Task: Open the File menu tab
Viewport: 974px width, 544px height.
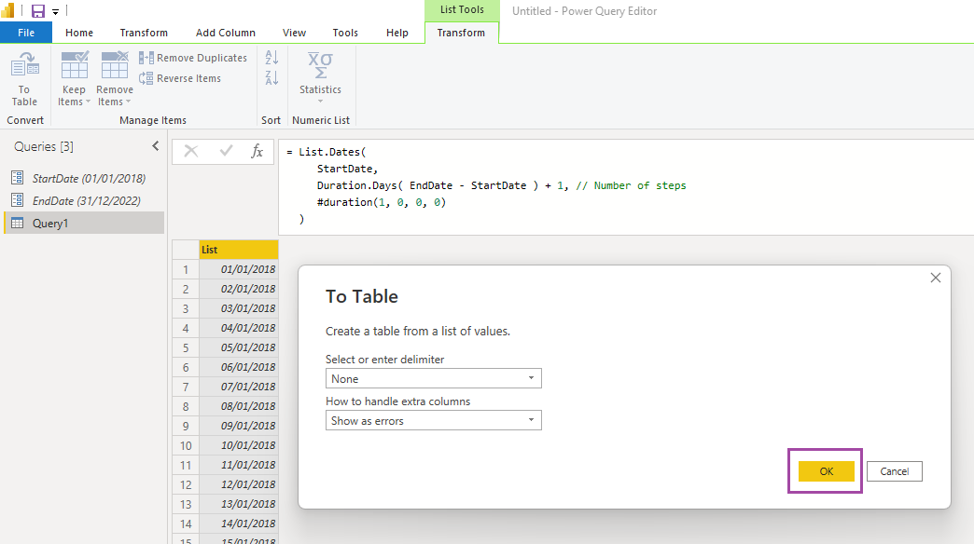Action: point(26,33)
